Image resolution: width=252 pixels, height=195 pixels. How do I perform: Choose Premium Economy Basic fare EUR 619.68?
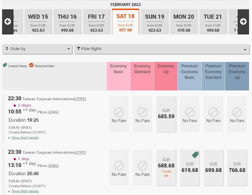pyautogui.click(x=190, y=168)
